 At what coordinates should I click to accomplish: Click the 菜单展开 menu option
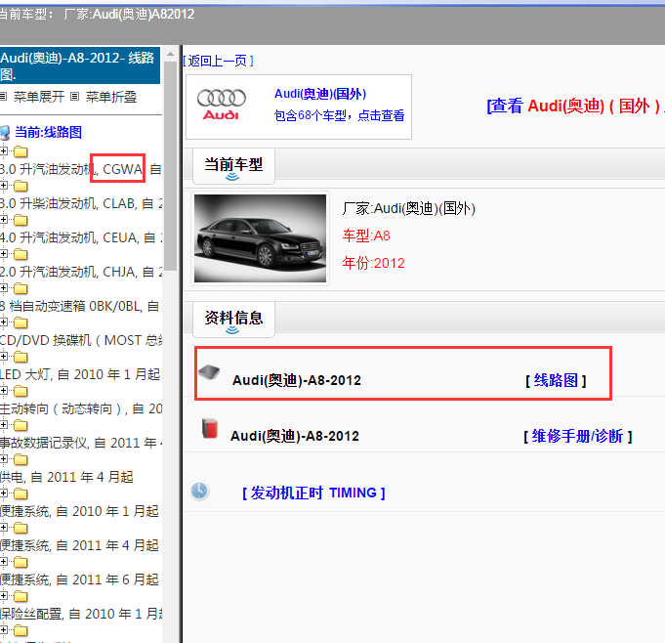pos(39,97)
